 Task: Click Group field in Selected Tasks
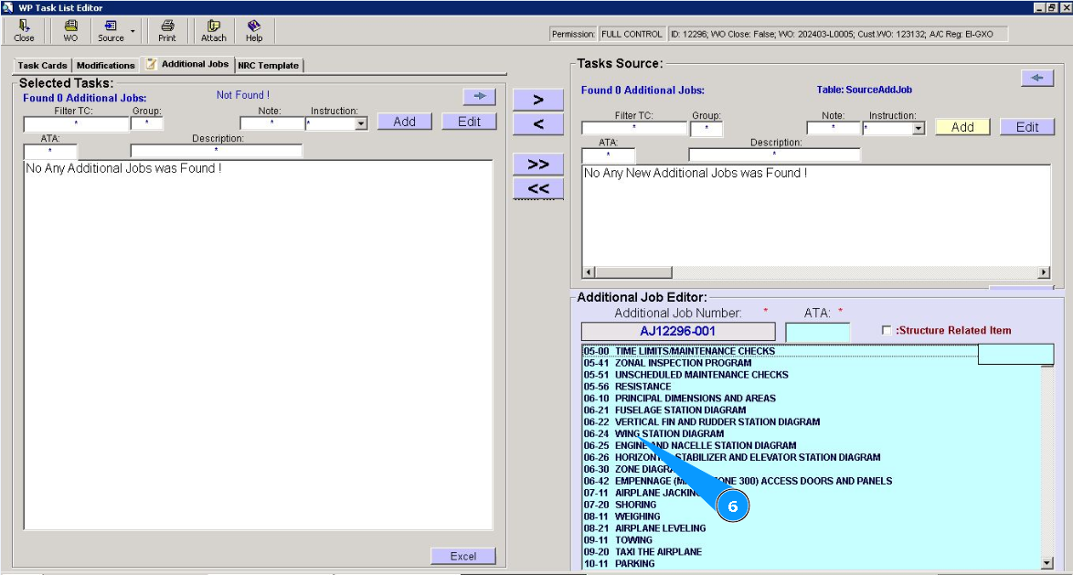point(146,124)
